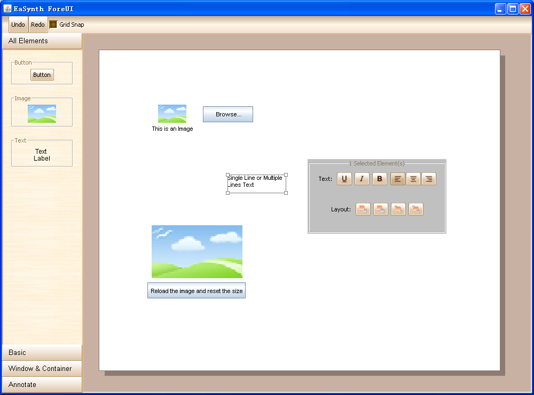Click Reload the image and reset size

click(197, 291)
